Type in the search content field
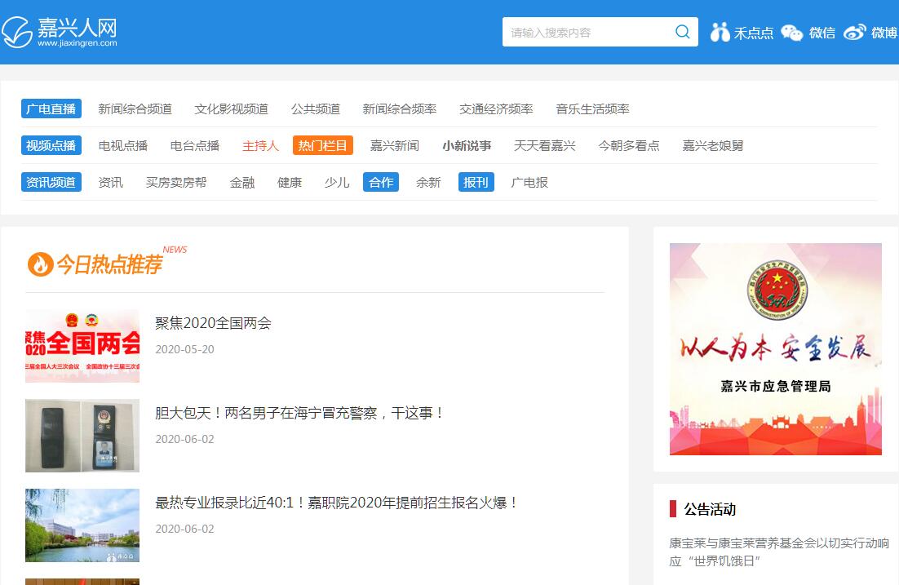The height and width of the screenshot is (585, 899). [586, 33]
